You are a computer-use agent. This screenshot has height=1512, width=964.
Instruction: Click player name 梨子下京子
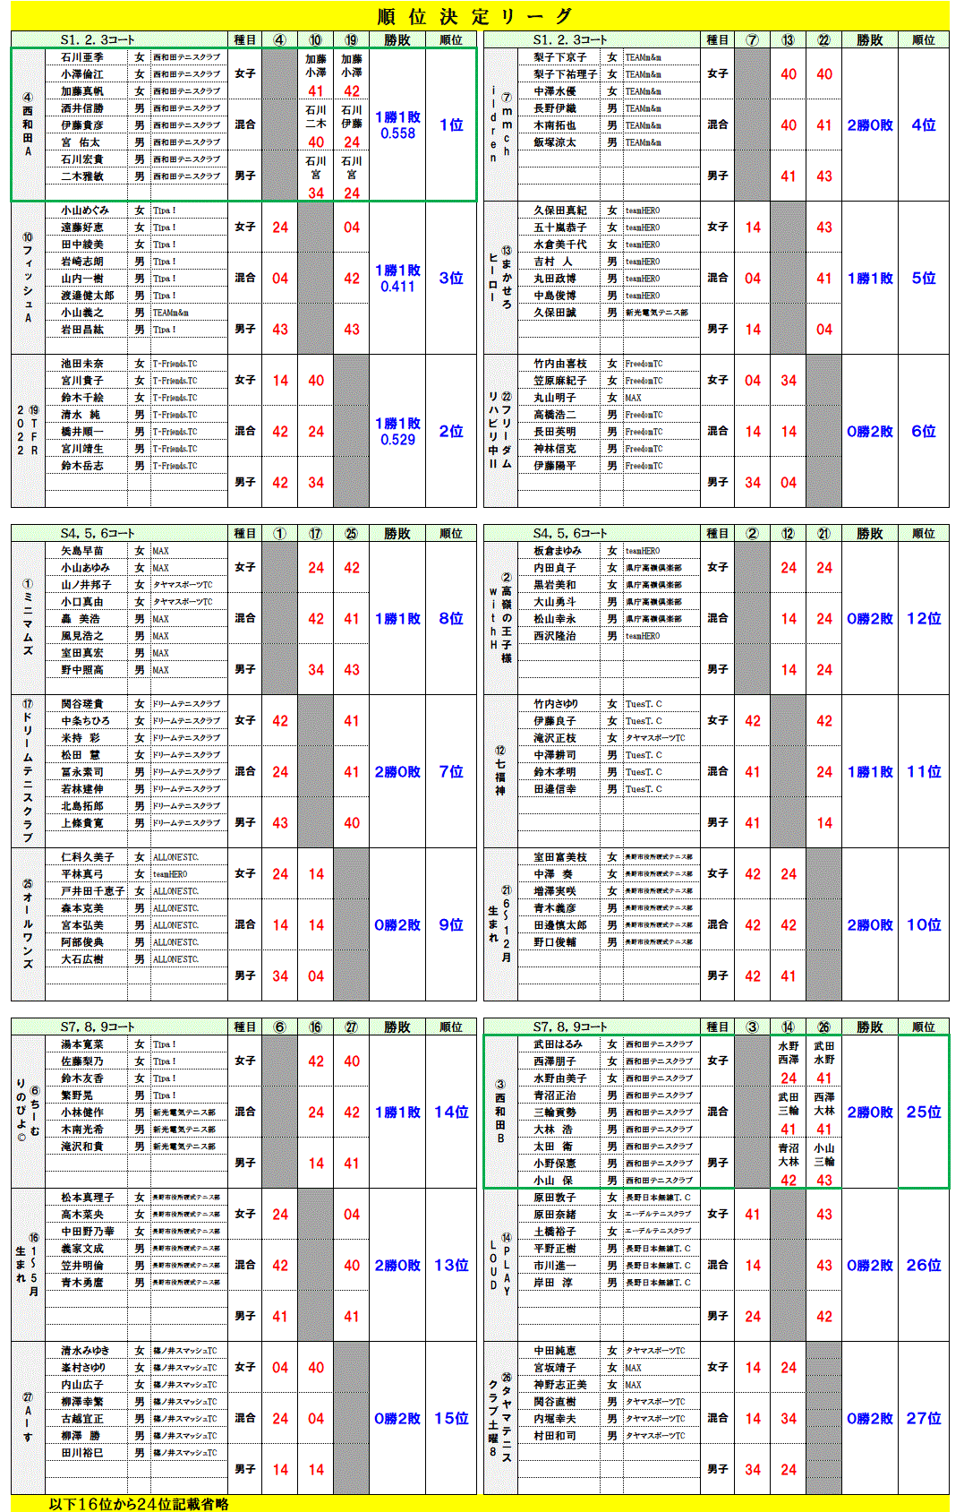click(560, 57)
